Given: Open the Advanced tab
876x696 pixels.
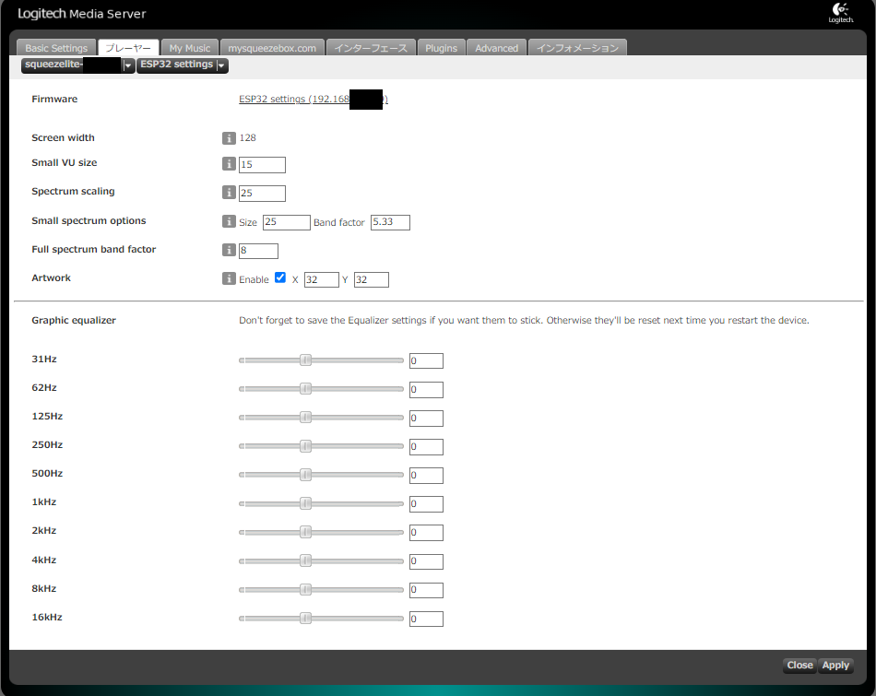Looking at the screenshot, I should click(x=497, y=48).
